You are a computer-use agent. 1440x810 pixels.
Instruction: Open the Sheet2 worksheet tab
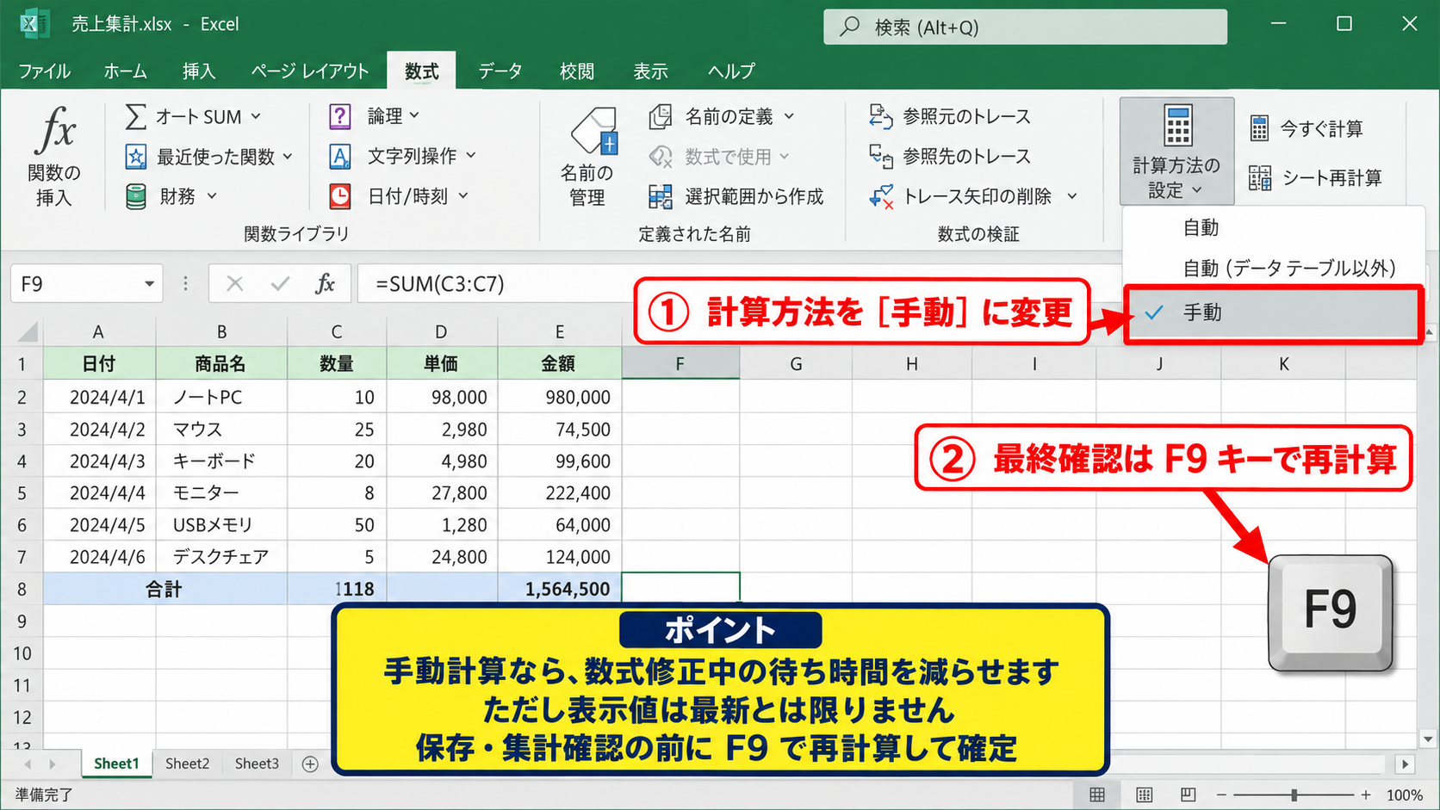tap(187, 764)
